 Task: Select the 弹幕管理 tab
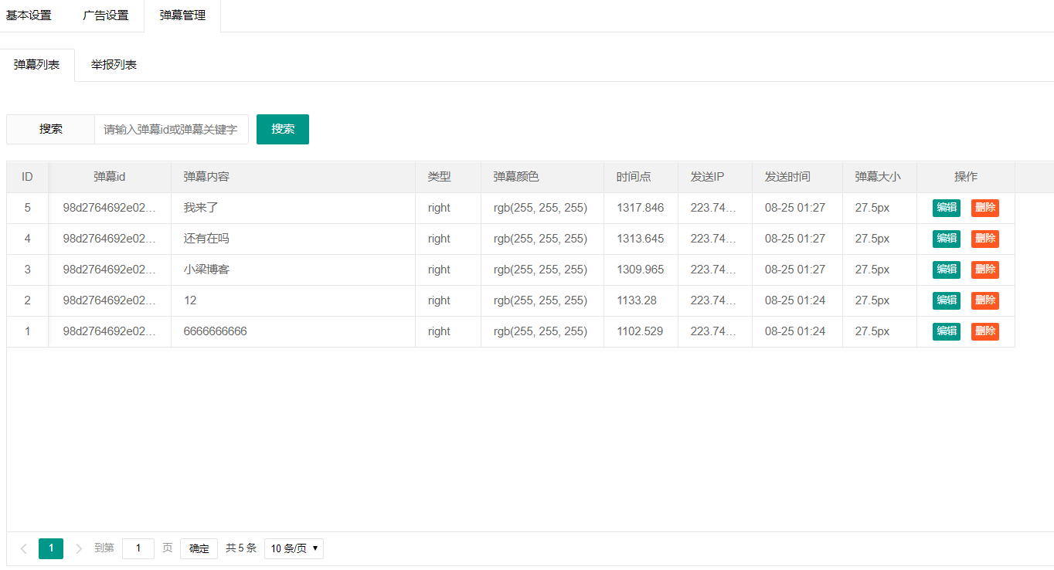182,15
